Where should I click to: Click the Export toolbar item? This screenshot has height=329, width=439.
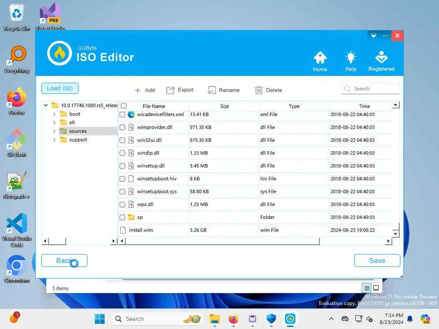[180, 90]
